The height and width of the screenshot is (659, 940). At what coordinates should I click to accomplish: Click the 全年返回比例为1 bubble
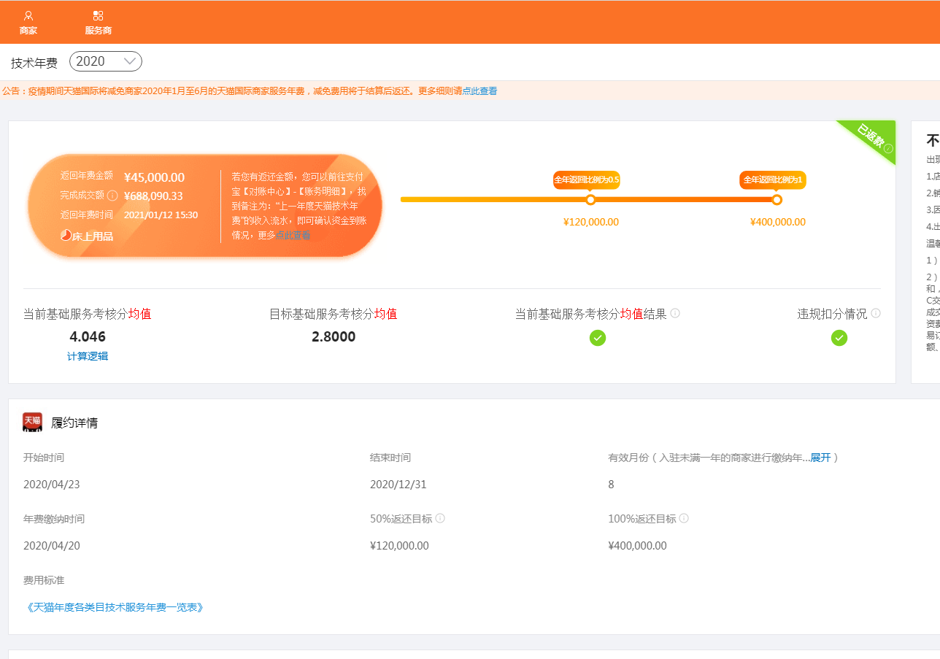773,180
